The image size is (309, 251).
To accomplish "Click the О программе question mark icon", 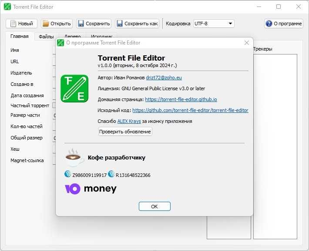I will click(x=269, y=24).
